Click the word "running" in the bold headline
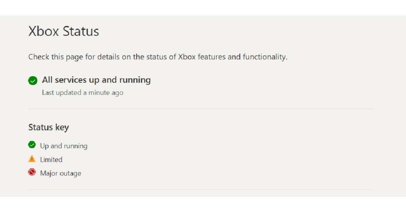This screenshot has width=406, height=212. [134, 80]
